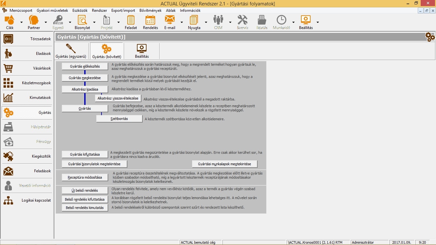
Task: Switch to the Gyártás (egyszerű) tab
Action: pyautogui.click(x=71, y=51)
